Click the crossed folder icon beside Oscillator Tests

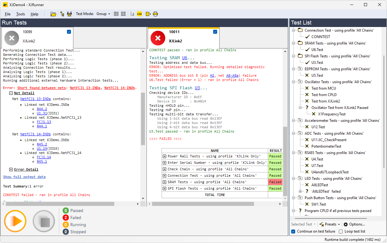(x=300, y=82)
